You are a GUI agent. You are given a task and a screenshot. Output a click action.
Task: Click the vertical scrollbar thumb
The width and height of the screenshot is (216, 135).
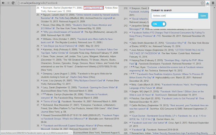[214, 97]
